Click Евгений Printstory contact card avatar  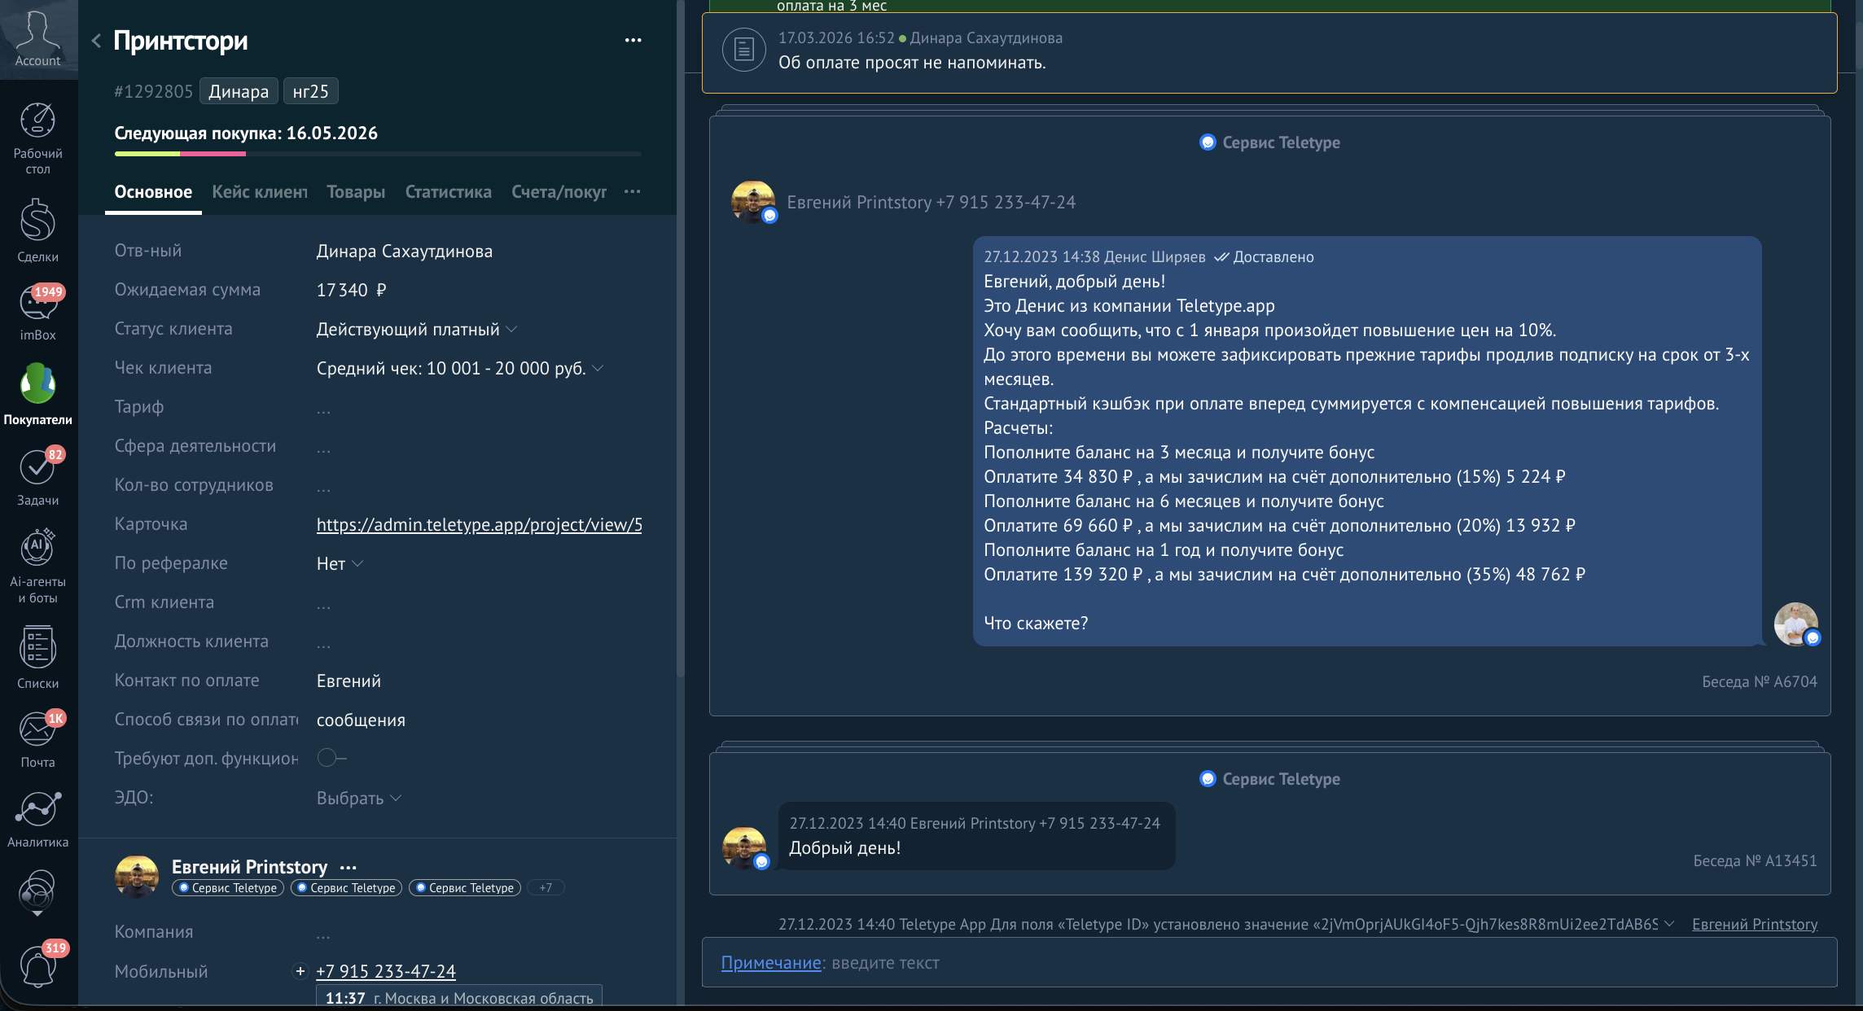click(137, 876)
